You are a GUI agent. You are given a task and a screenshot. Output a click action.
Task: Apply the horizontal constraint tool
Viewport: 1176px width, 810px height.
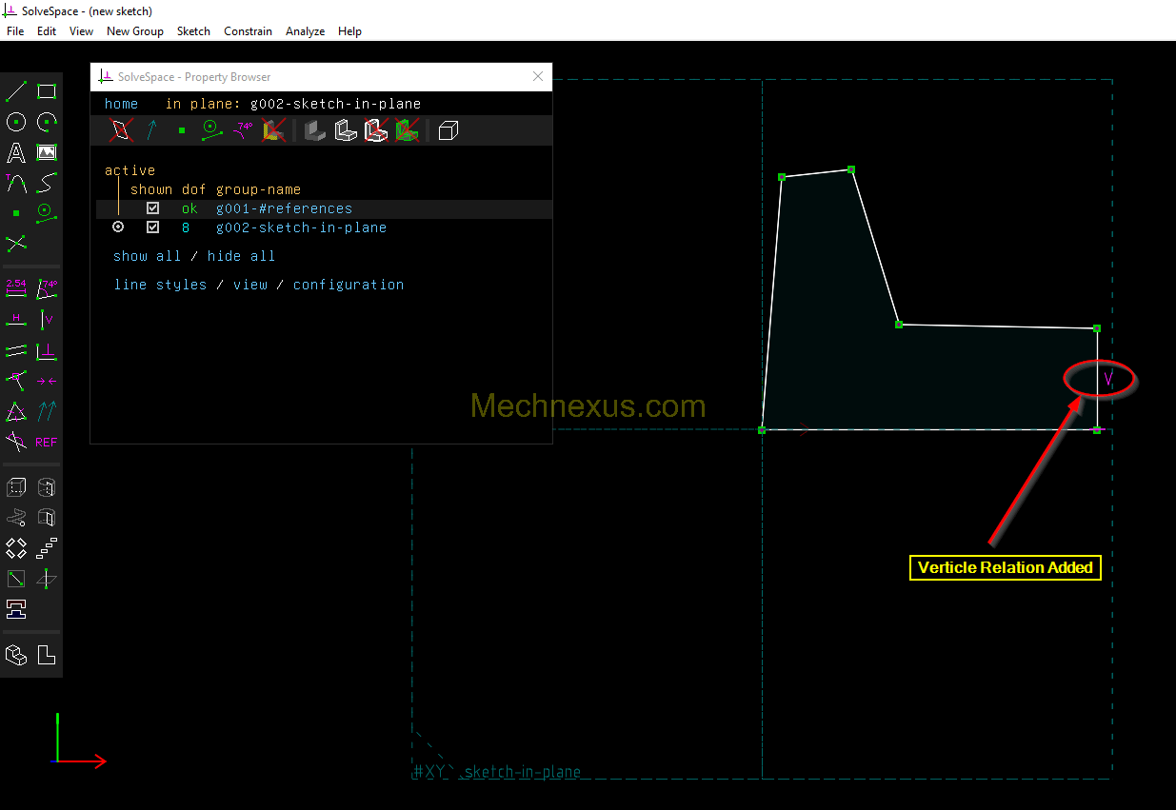(x=16, y=320)
